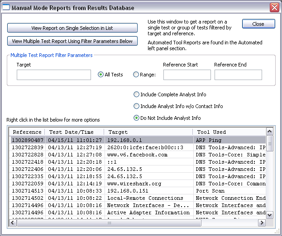The height and width of the screenshot is (236, 282).
Task: Click the DNS Tools-Core: Simple cell
Action: tap(230, 155)
